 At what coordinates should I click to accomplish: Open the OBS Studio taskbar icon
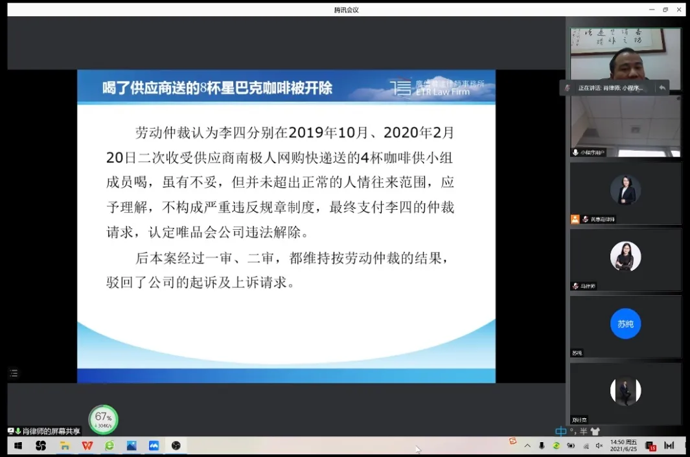click(x=176, y=445)
